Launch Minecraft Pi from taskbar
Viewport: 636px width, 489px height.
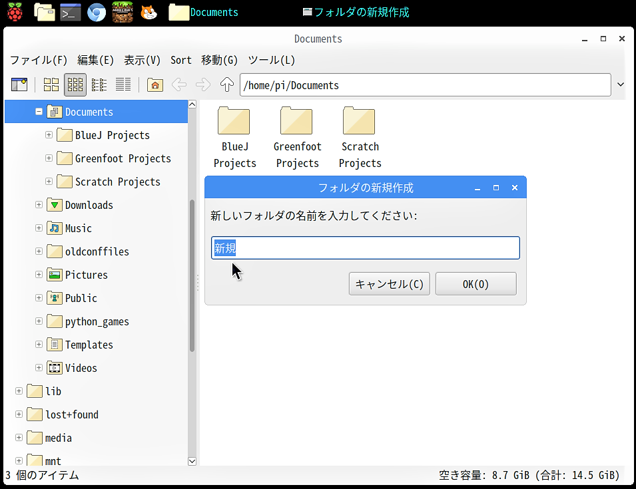pyautogui.click(x=123, y=12)
